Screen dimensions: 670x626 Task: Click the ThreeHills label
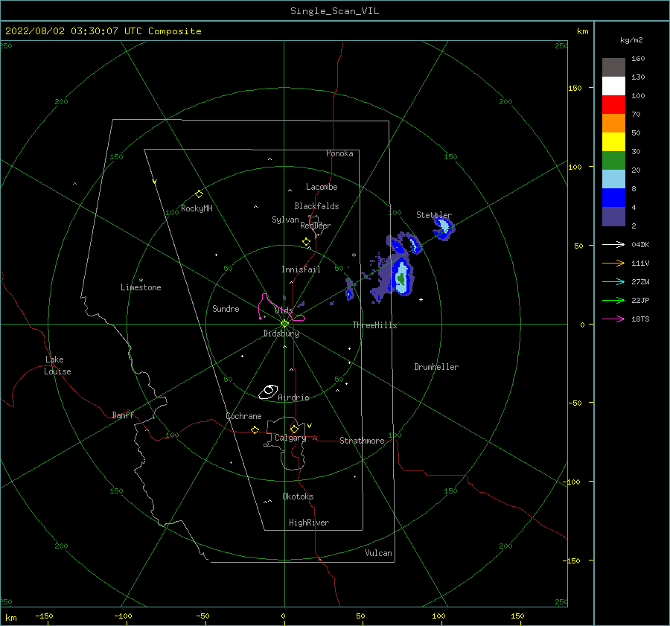pyautogui.click(x=374, y=325)
